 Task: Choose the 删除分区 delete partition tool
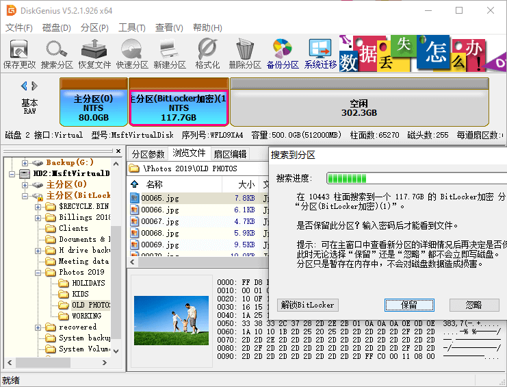[245, 53]
